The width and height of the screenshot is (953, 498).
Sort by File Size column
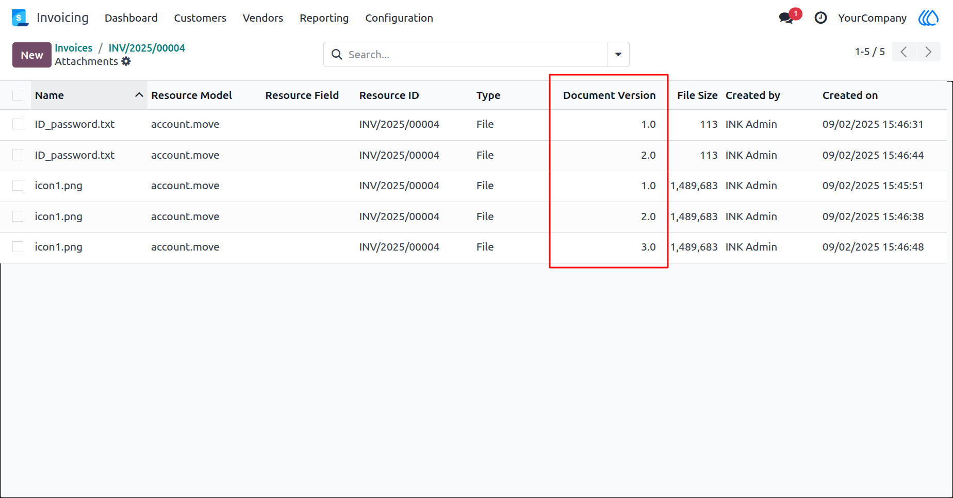click(697, 95)
